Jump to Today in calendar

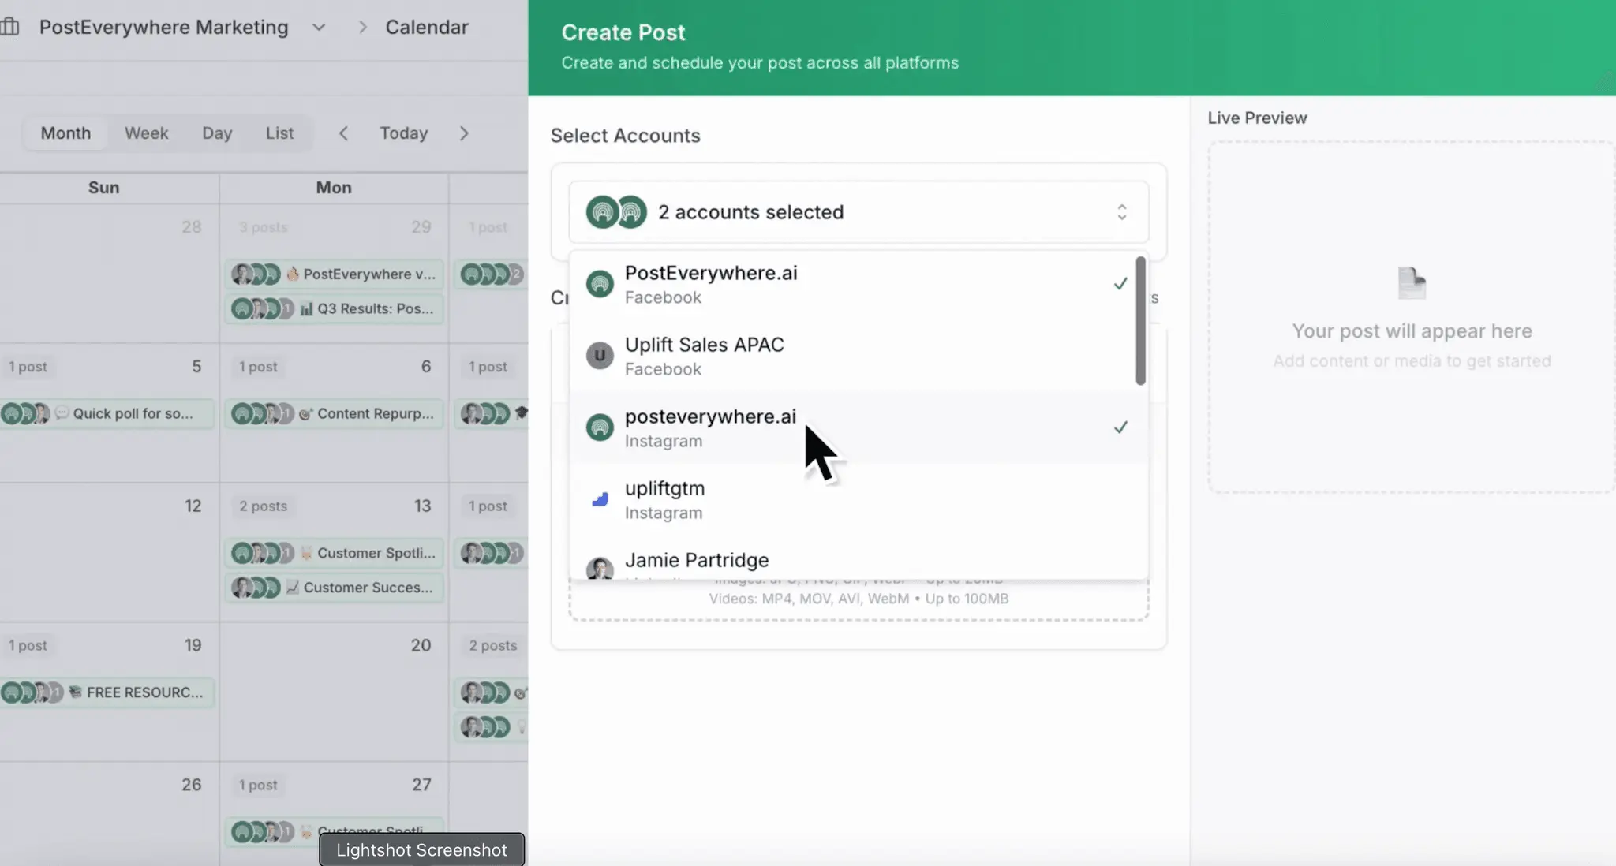pyautogui.click(x=404, y=133)
